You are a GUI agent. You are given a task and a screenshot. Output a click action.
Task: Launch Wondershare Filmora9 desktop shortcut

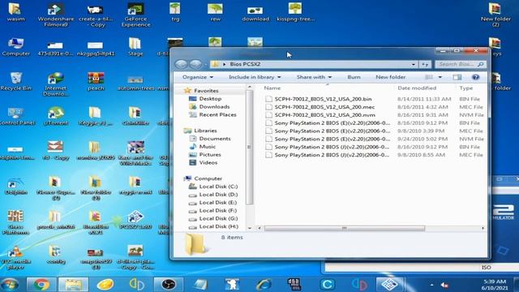[56, 15]
